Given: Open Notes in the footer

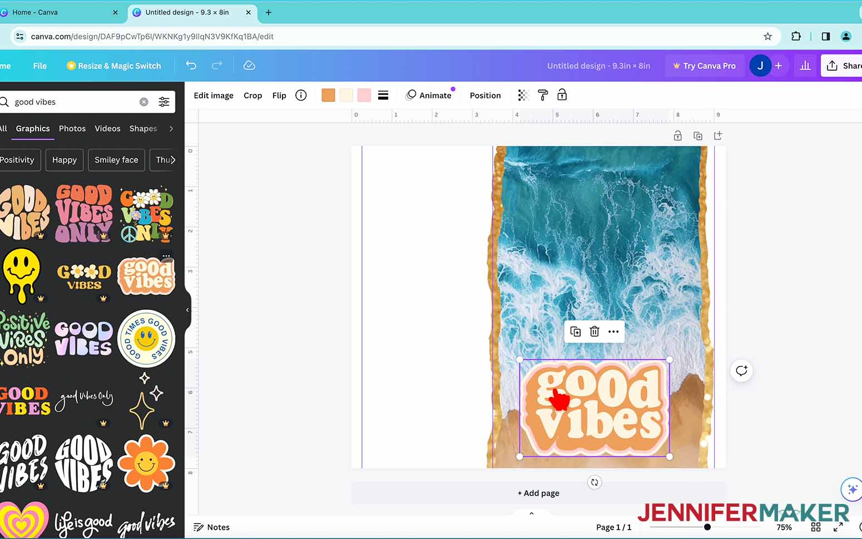Looking at the screenshot, I should (211, 527).
